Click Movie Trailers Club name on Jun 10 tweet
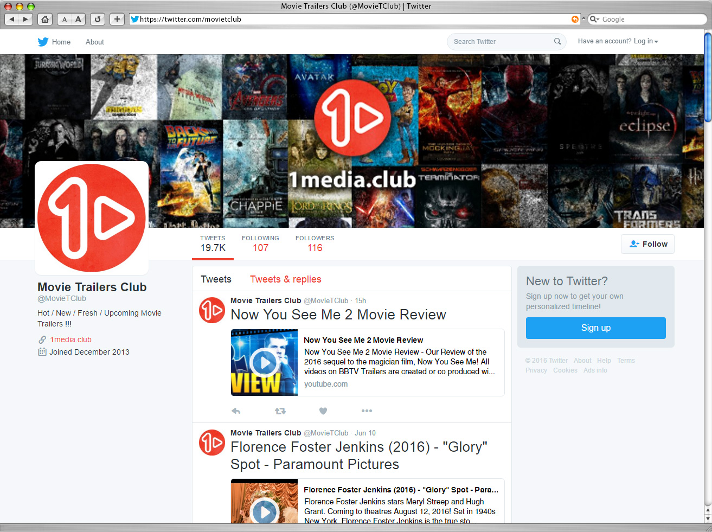Screen dimensions: 712x532 pyautogui.click(x=266, y=433)
